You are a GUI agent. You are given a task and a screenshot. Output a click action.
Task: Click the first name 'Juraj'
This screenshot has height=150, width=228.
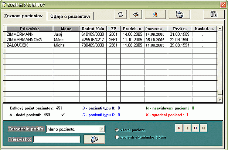point(58,34)
